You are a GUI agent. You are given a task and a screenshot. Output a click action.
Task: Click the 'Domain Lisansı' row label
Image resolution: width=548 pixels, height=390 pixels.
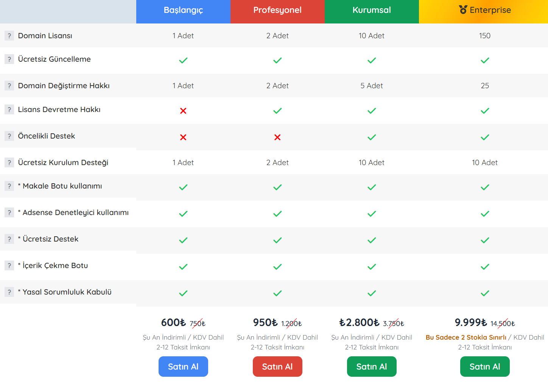point(45,36)
